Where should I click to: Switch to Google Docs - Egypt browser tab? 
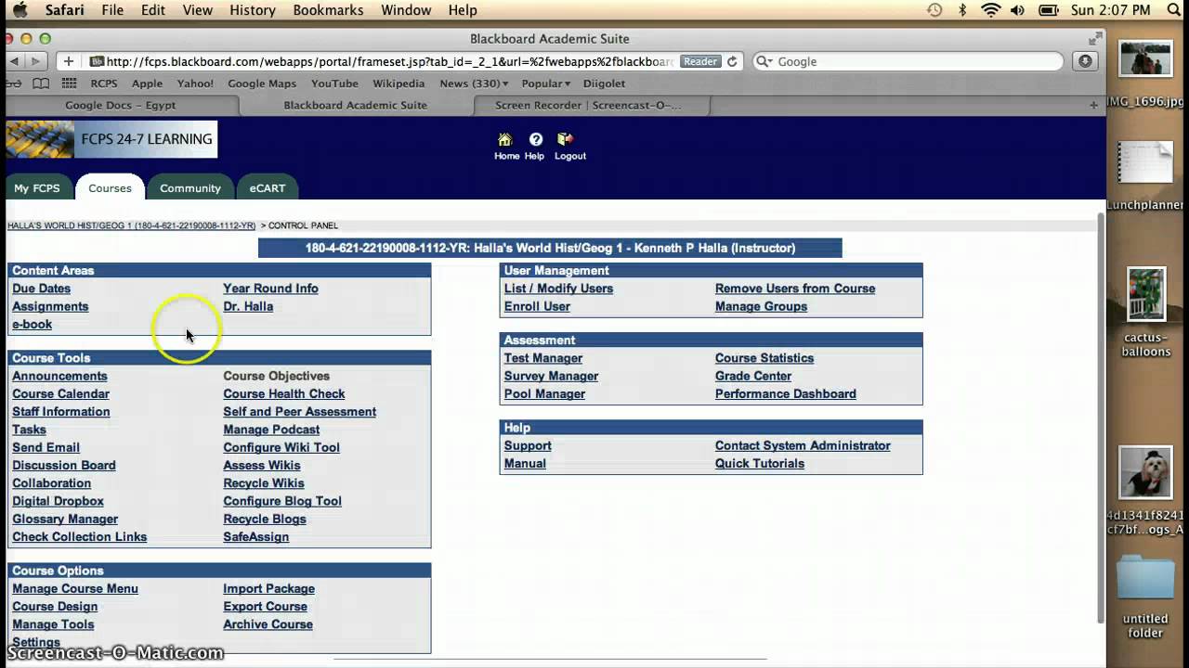pyautogui.click(x=121, y=105)
